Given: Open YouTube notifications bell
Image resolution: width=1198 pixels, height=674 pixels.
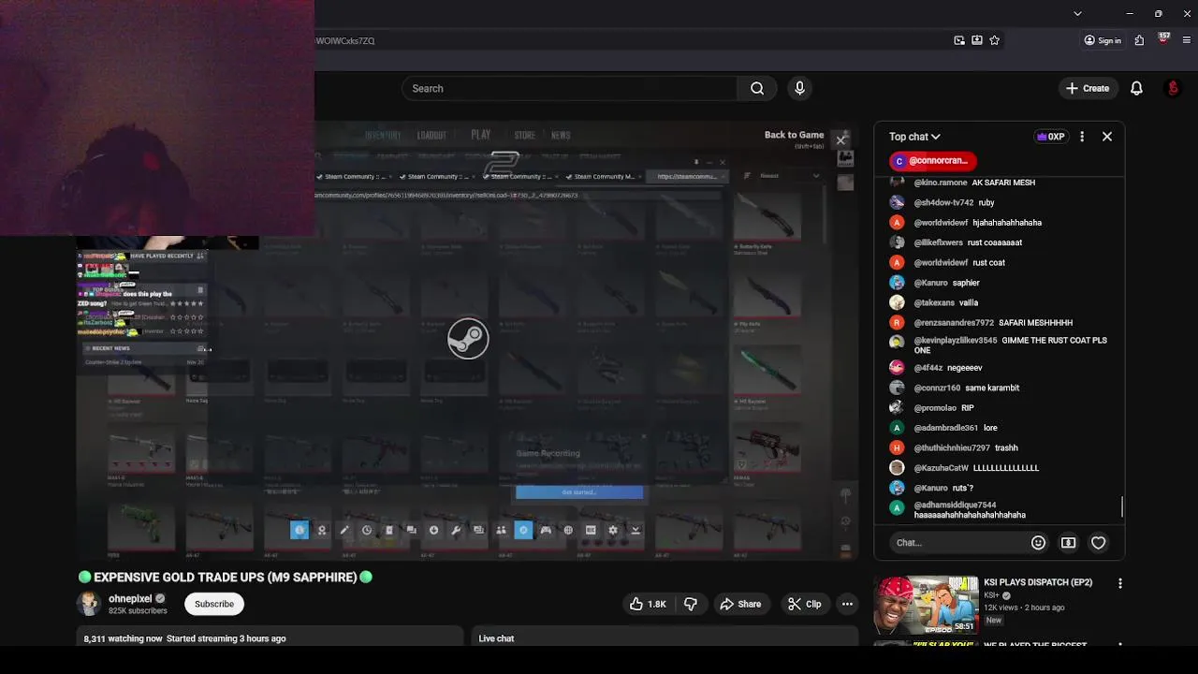Looking at the screenshot, I should [1136, 89].
